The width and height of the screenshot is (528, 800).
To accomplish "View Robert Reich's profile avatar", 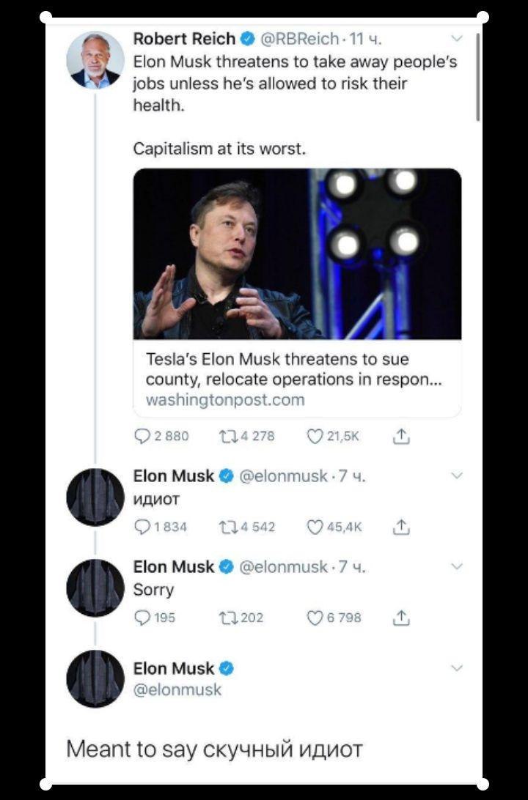I will 95,60.
